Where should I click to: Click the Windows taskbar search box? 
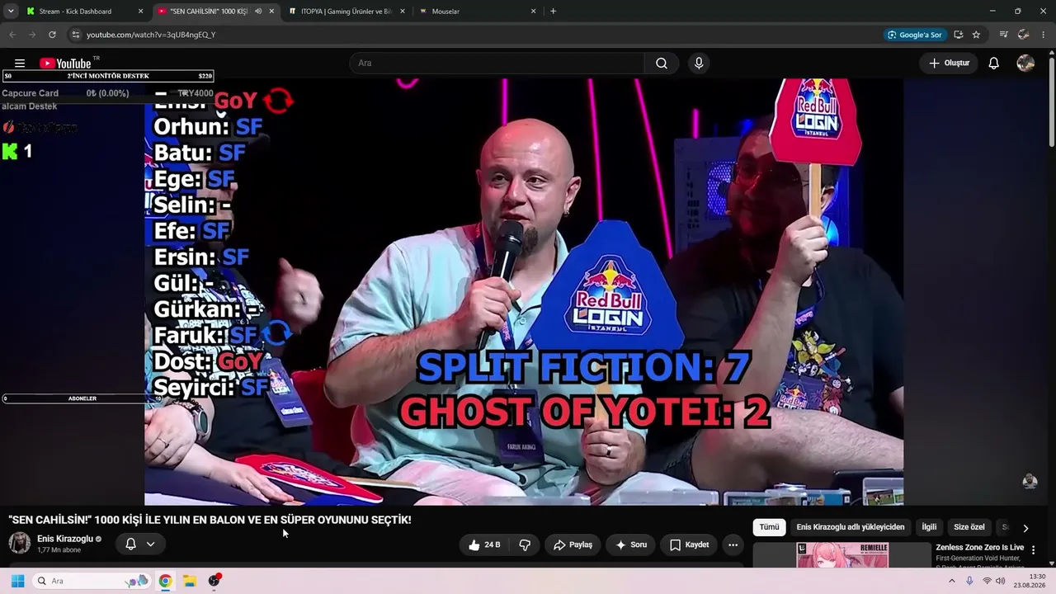[92, 581]
